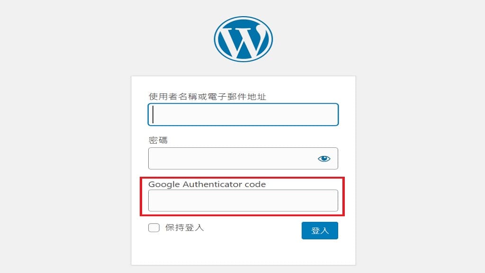Click the blinking text cursor in username field

(x=153, y=115)
